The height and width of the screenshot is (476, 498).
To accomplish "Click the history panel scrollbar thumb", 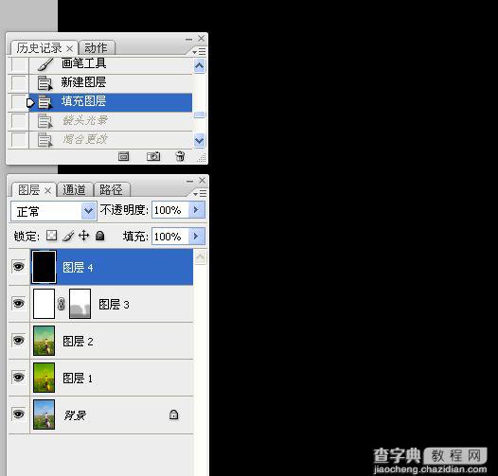I will click(x=200, y=115).
